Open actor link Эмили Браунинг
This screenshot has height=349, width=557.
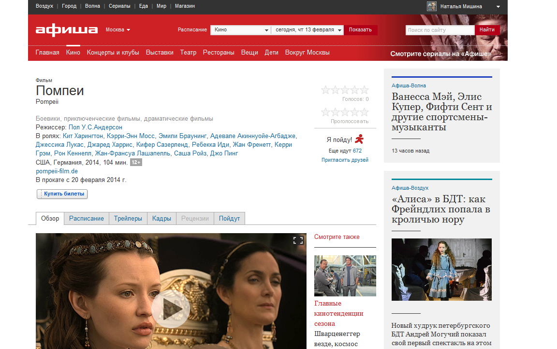[183, 136]
